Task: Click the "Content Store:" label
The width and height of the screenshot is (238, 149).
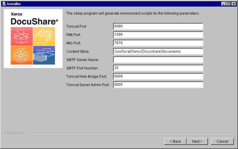Action: point(78,52)
